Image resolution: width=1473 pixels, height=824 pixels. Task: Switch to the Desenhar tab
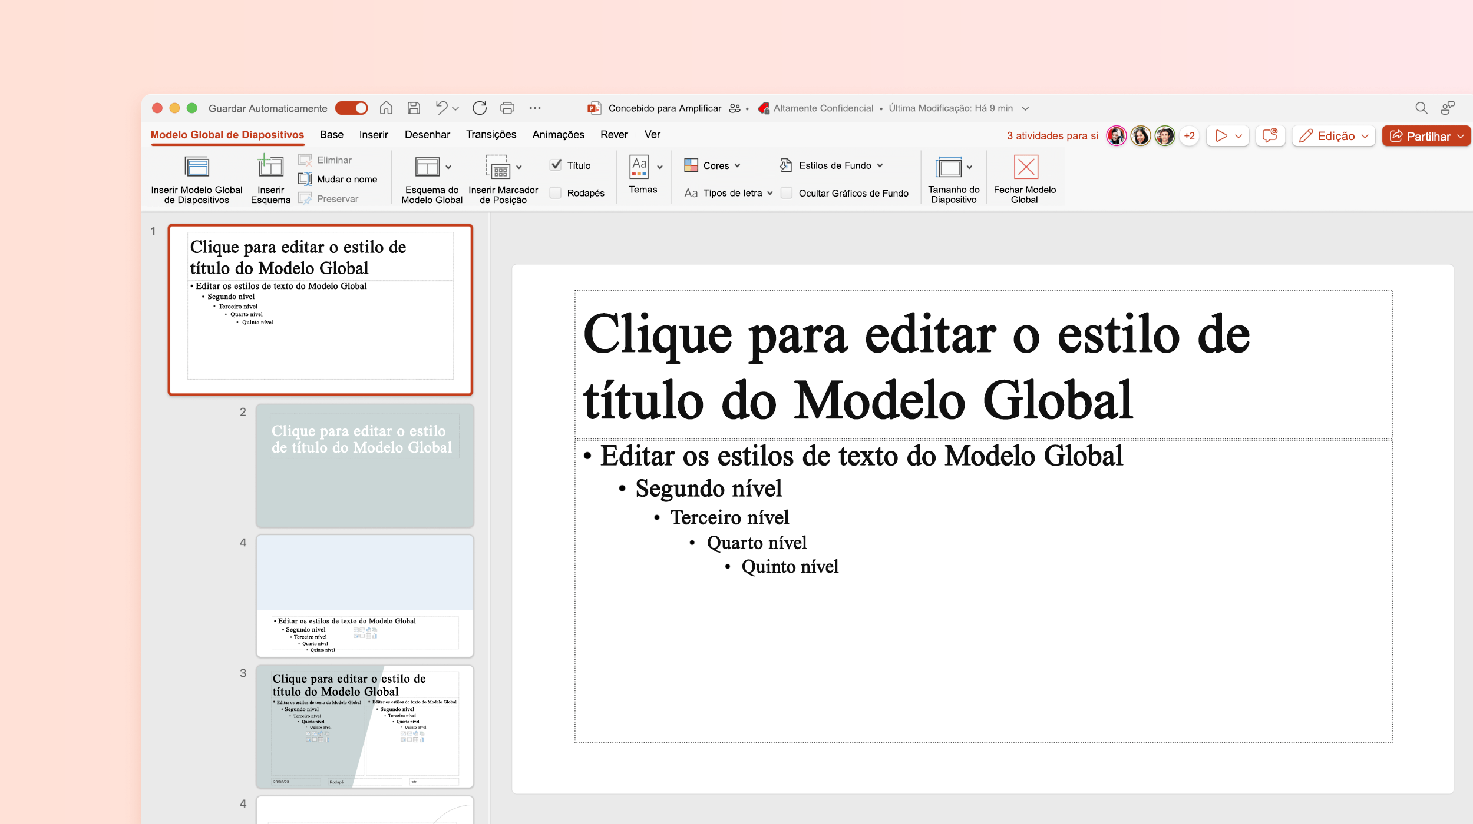click(427, 135)
